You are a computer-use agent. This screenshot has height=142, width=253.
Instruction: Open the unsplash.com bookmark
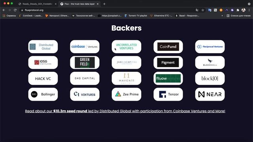[x=110, y=16]
